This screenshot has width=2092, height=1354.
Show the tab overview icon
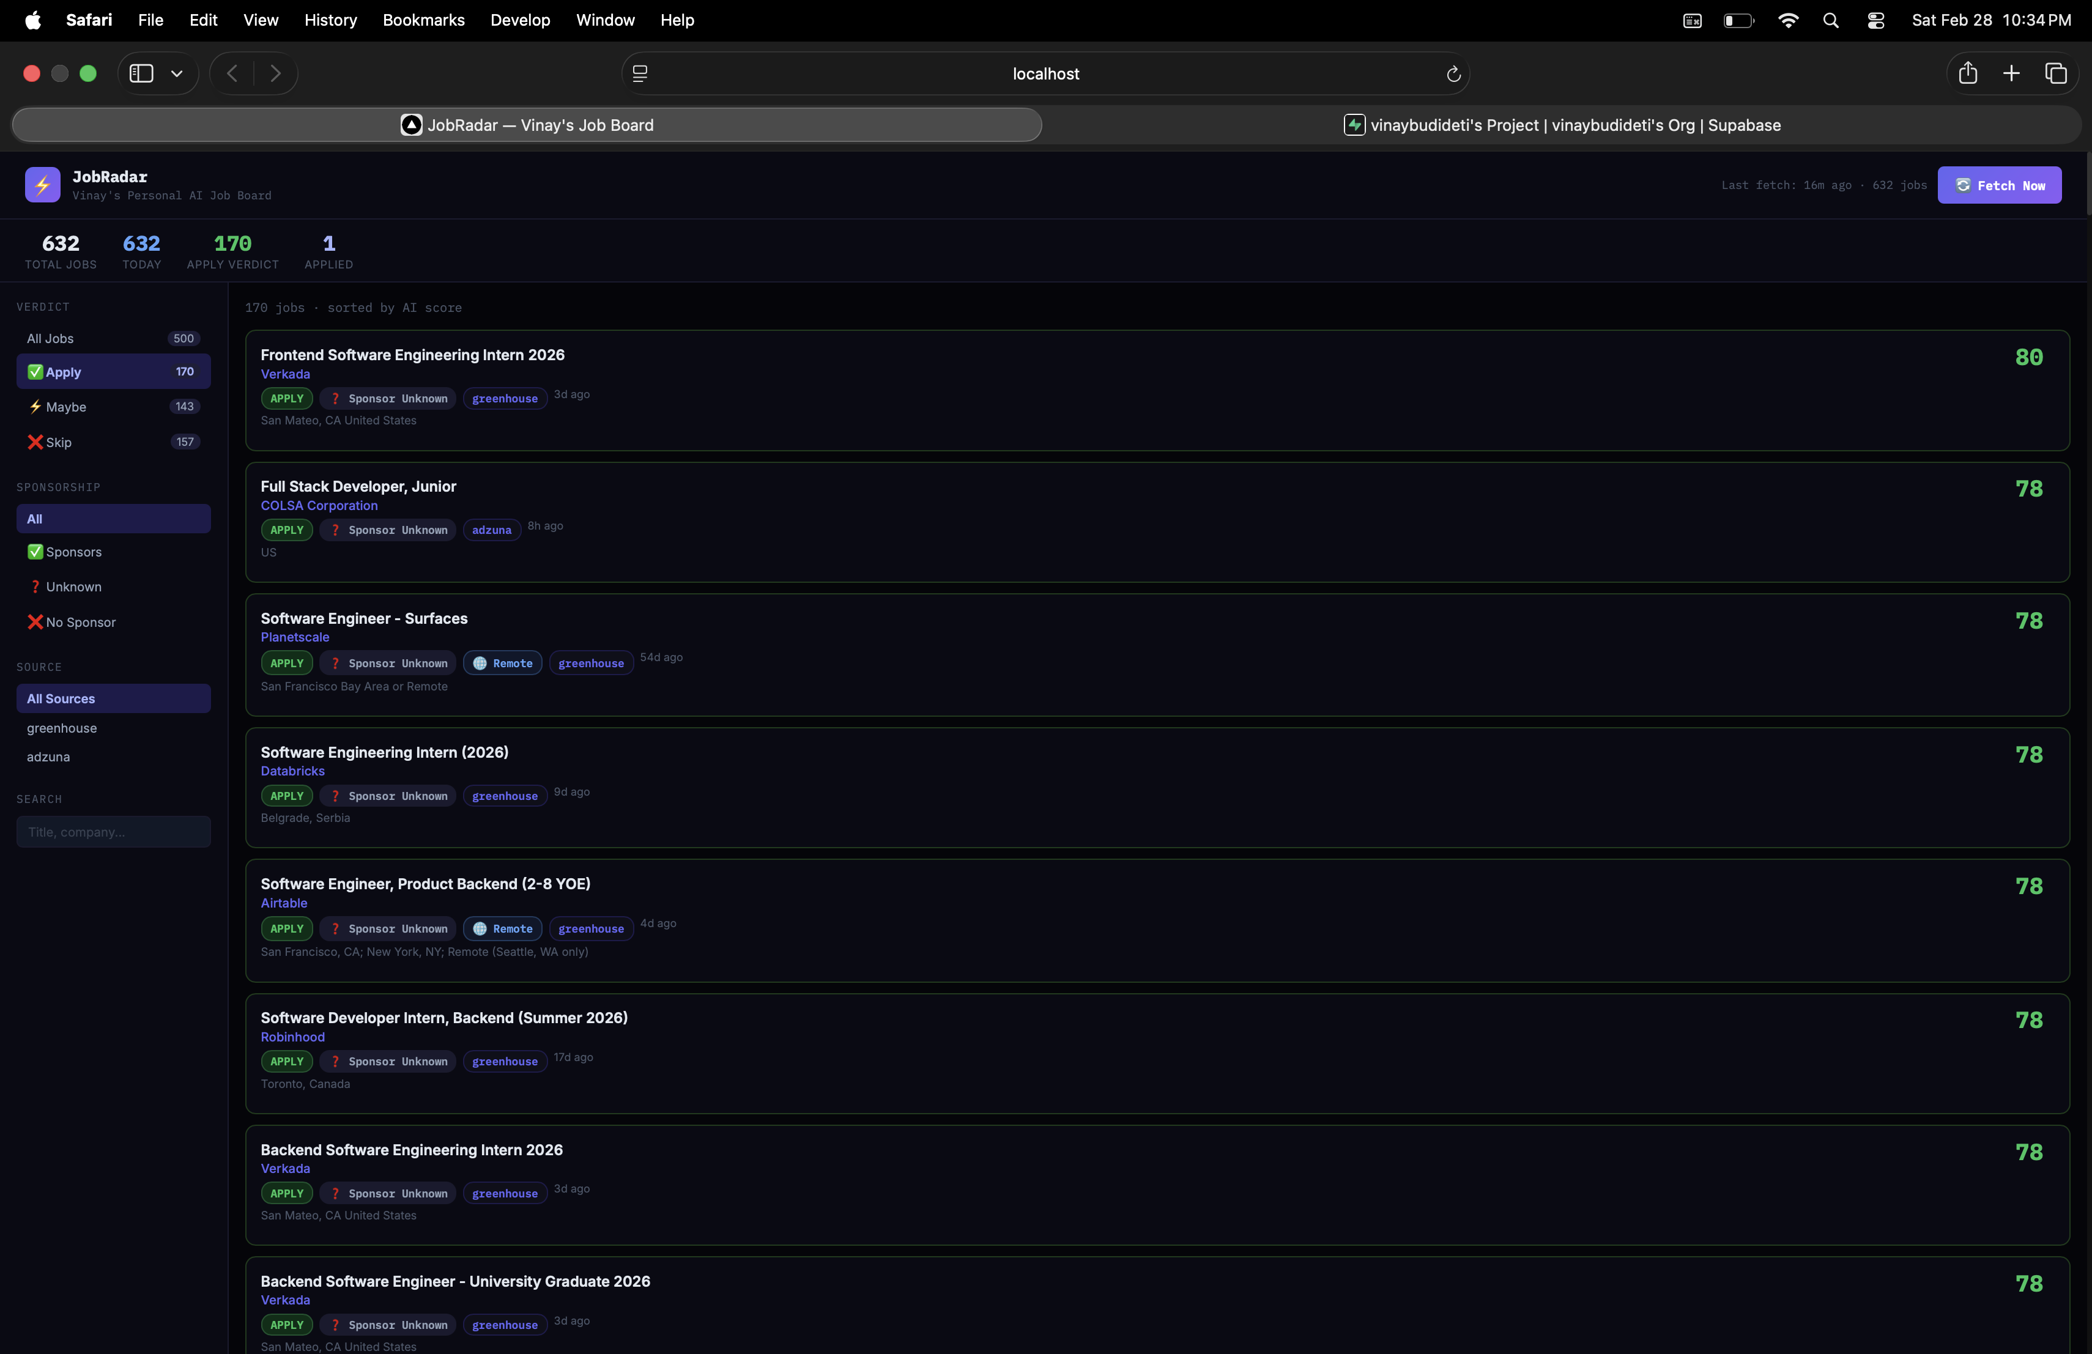pyautogui.click(x=2056, y=74)
